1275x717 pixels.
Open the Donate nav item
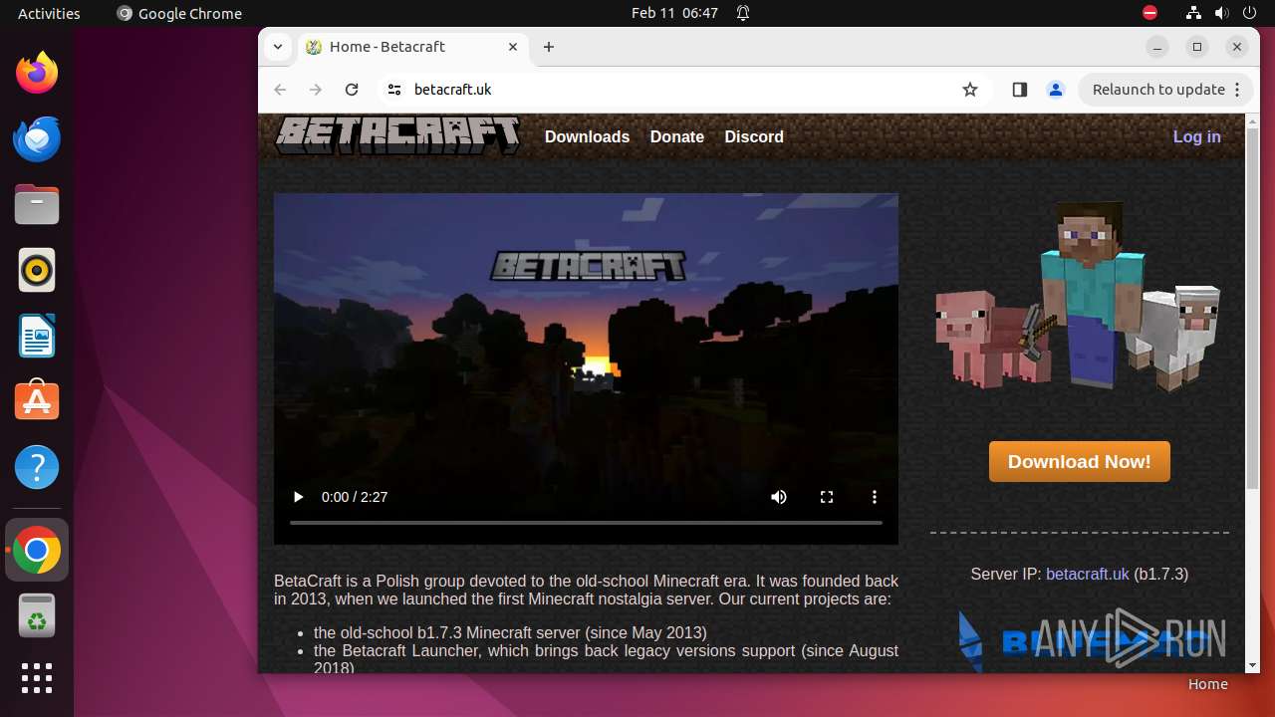tap(677, 136)
